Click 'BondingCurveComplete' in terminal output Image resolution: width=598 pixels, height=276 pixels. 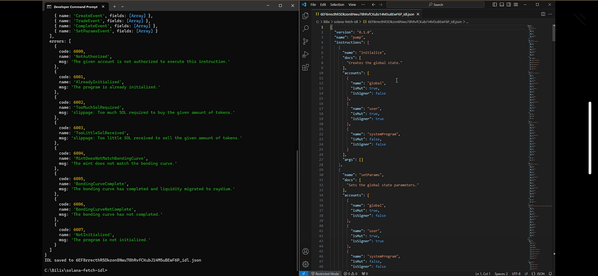pos(100,184)
